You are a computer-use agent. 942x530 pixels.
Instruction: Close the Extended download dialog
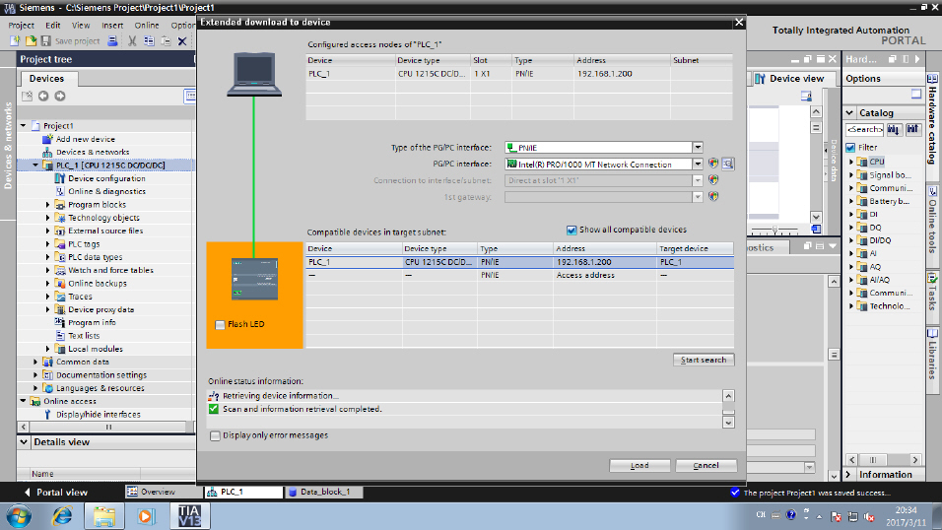739,23
